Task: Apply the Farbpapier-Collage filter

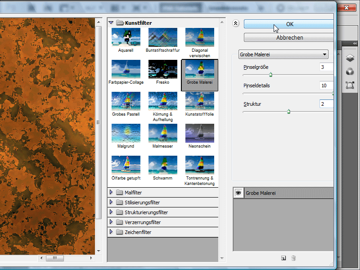Action: (x=126, y=70)
